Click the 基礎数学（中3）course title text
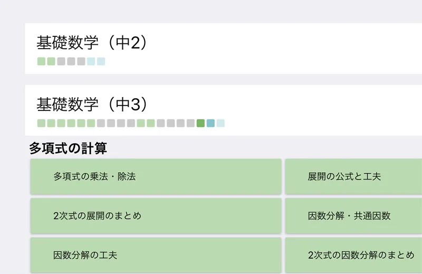 [92, 104]
